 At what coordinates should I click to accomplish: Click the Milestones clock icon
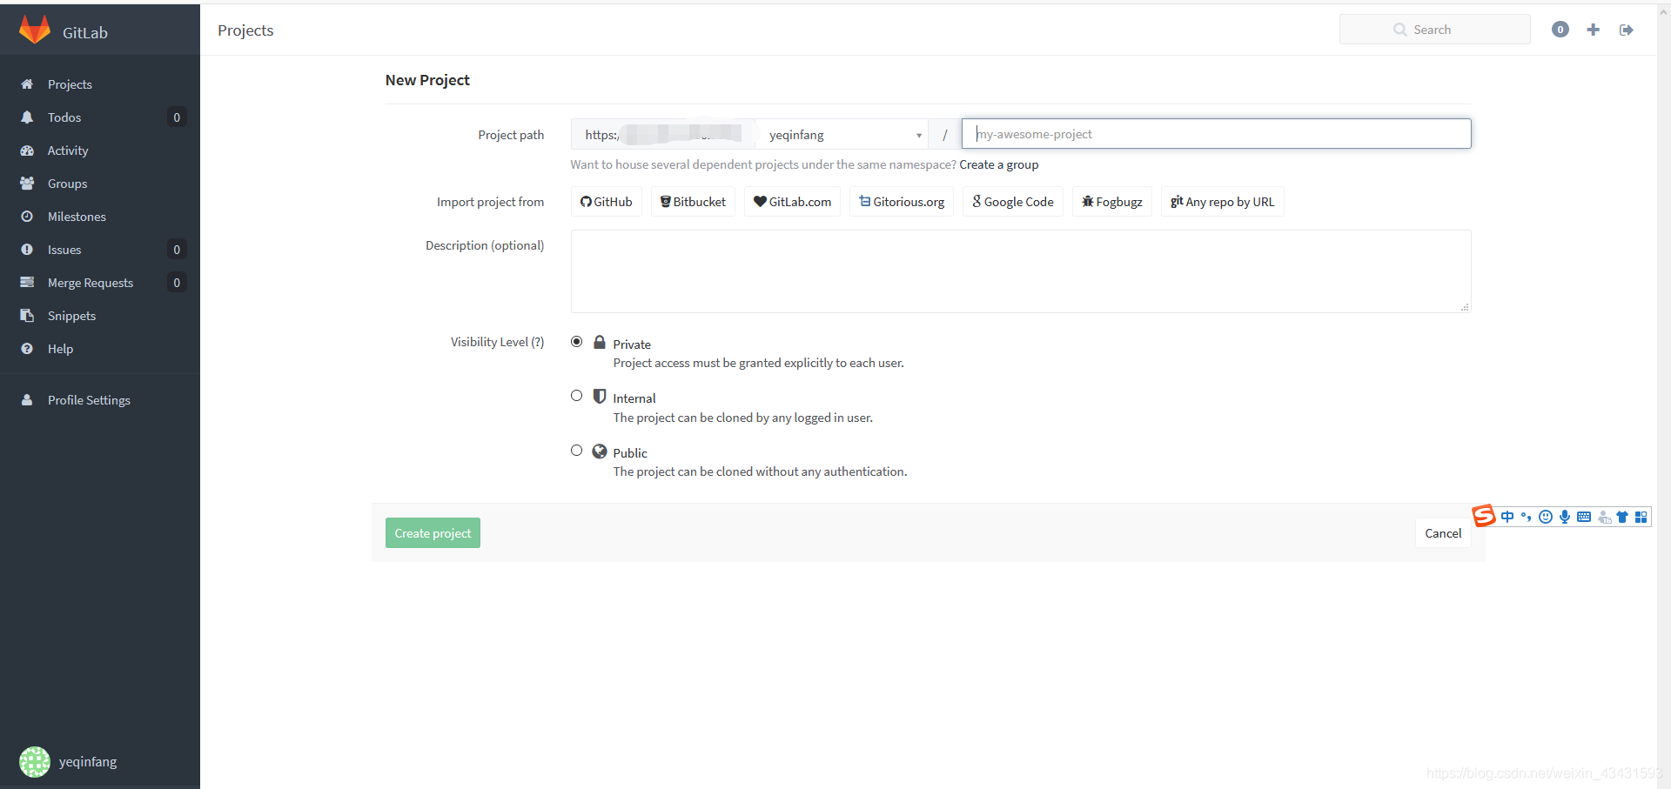(27, 217)
